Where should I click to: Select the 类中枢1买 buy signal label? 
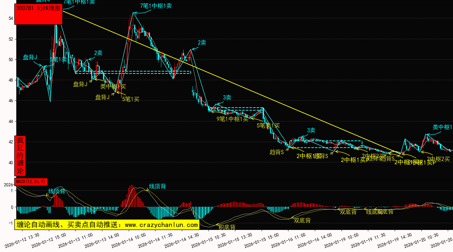(113, 86)
